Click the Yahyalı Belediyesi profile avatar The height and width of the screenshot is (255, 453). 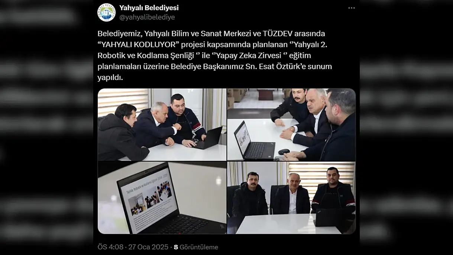pos(106,12)
